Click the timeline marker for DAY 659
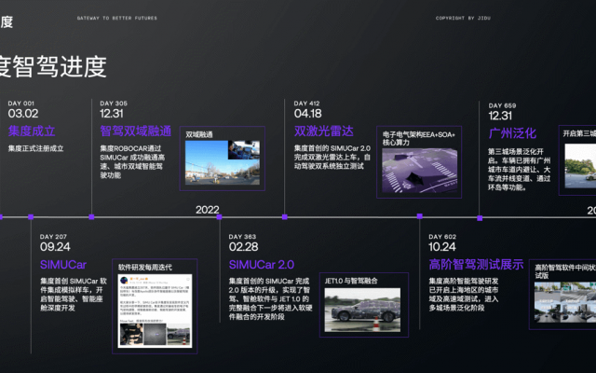The height and width of the screenshot is (373, 596). pyautogui.click(x=480, y=218)
